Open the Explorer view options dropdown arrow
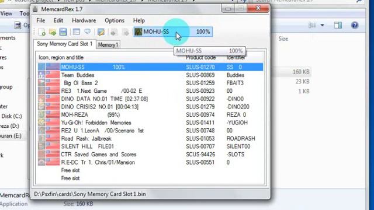 click(x=322, y=25)
